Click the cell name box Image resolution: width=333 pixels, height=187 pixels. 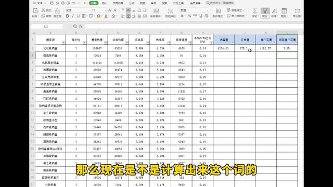(x=47, y=26)
